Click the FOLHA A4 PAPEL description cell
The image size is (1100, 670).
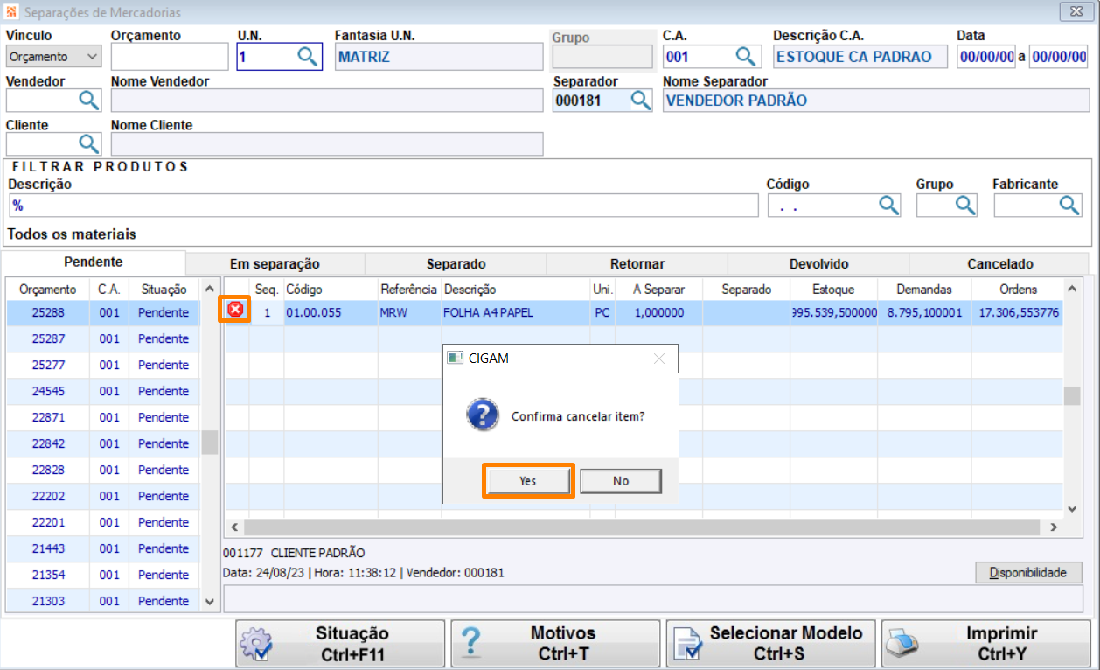tap(516, 312)
